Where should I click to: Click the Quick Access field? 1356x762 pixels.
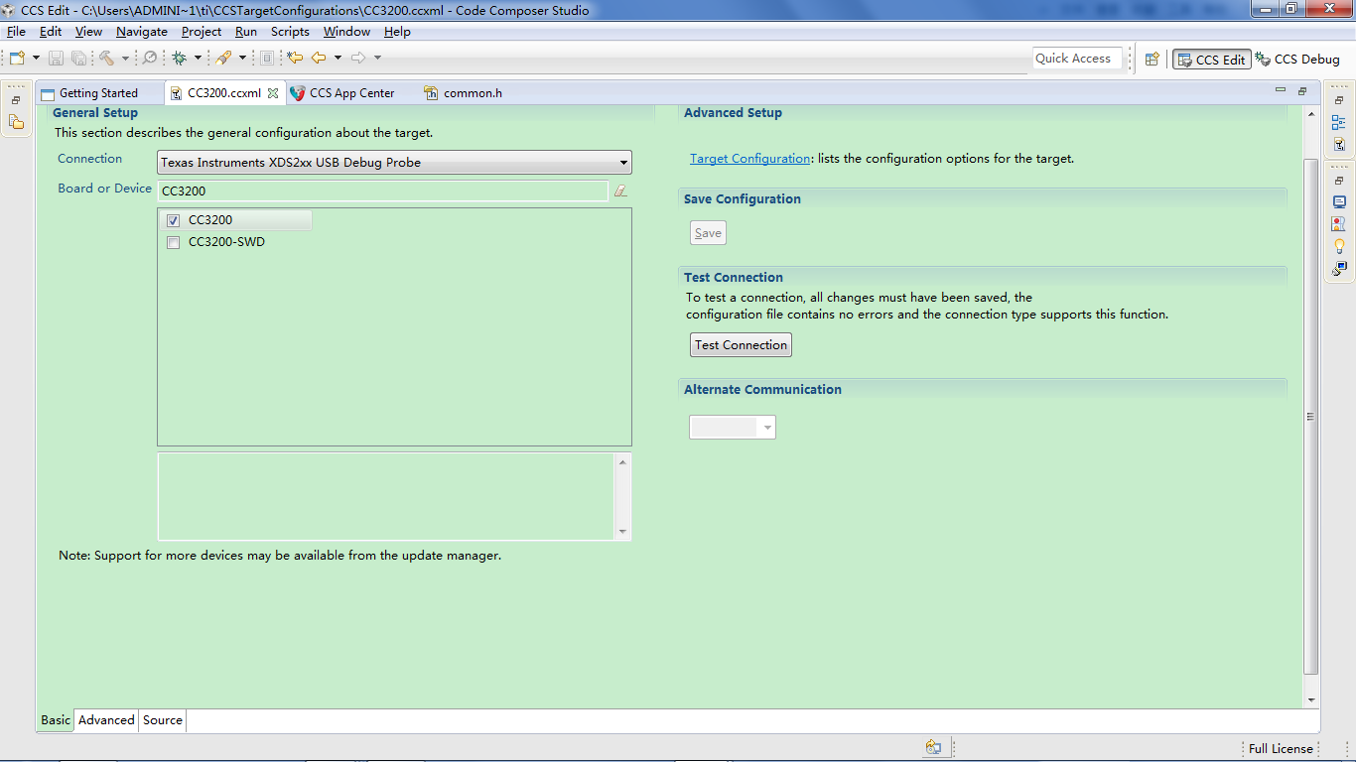coord(1077,59)
